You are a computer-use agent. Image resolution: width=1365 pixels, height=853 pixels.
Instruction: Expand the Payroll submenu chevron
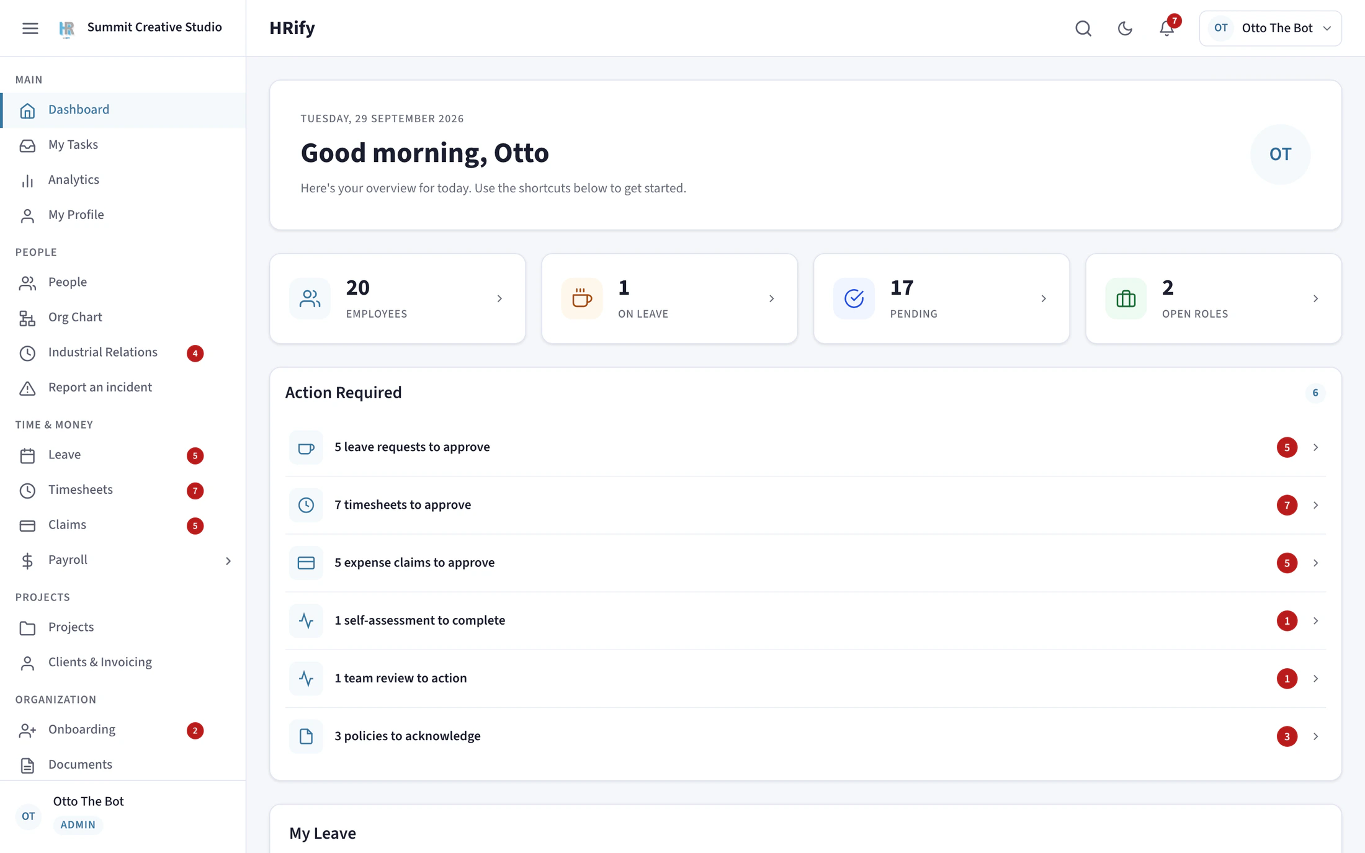click(228, 561)
